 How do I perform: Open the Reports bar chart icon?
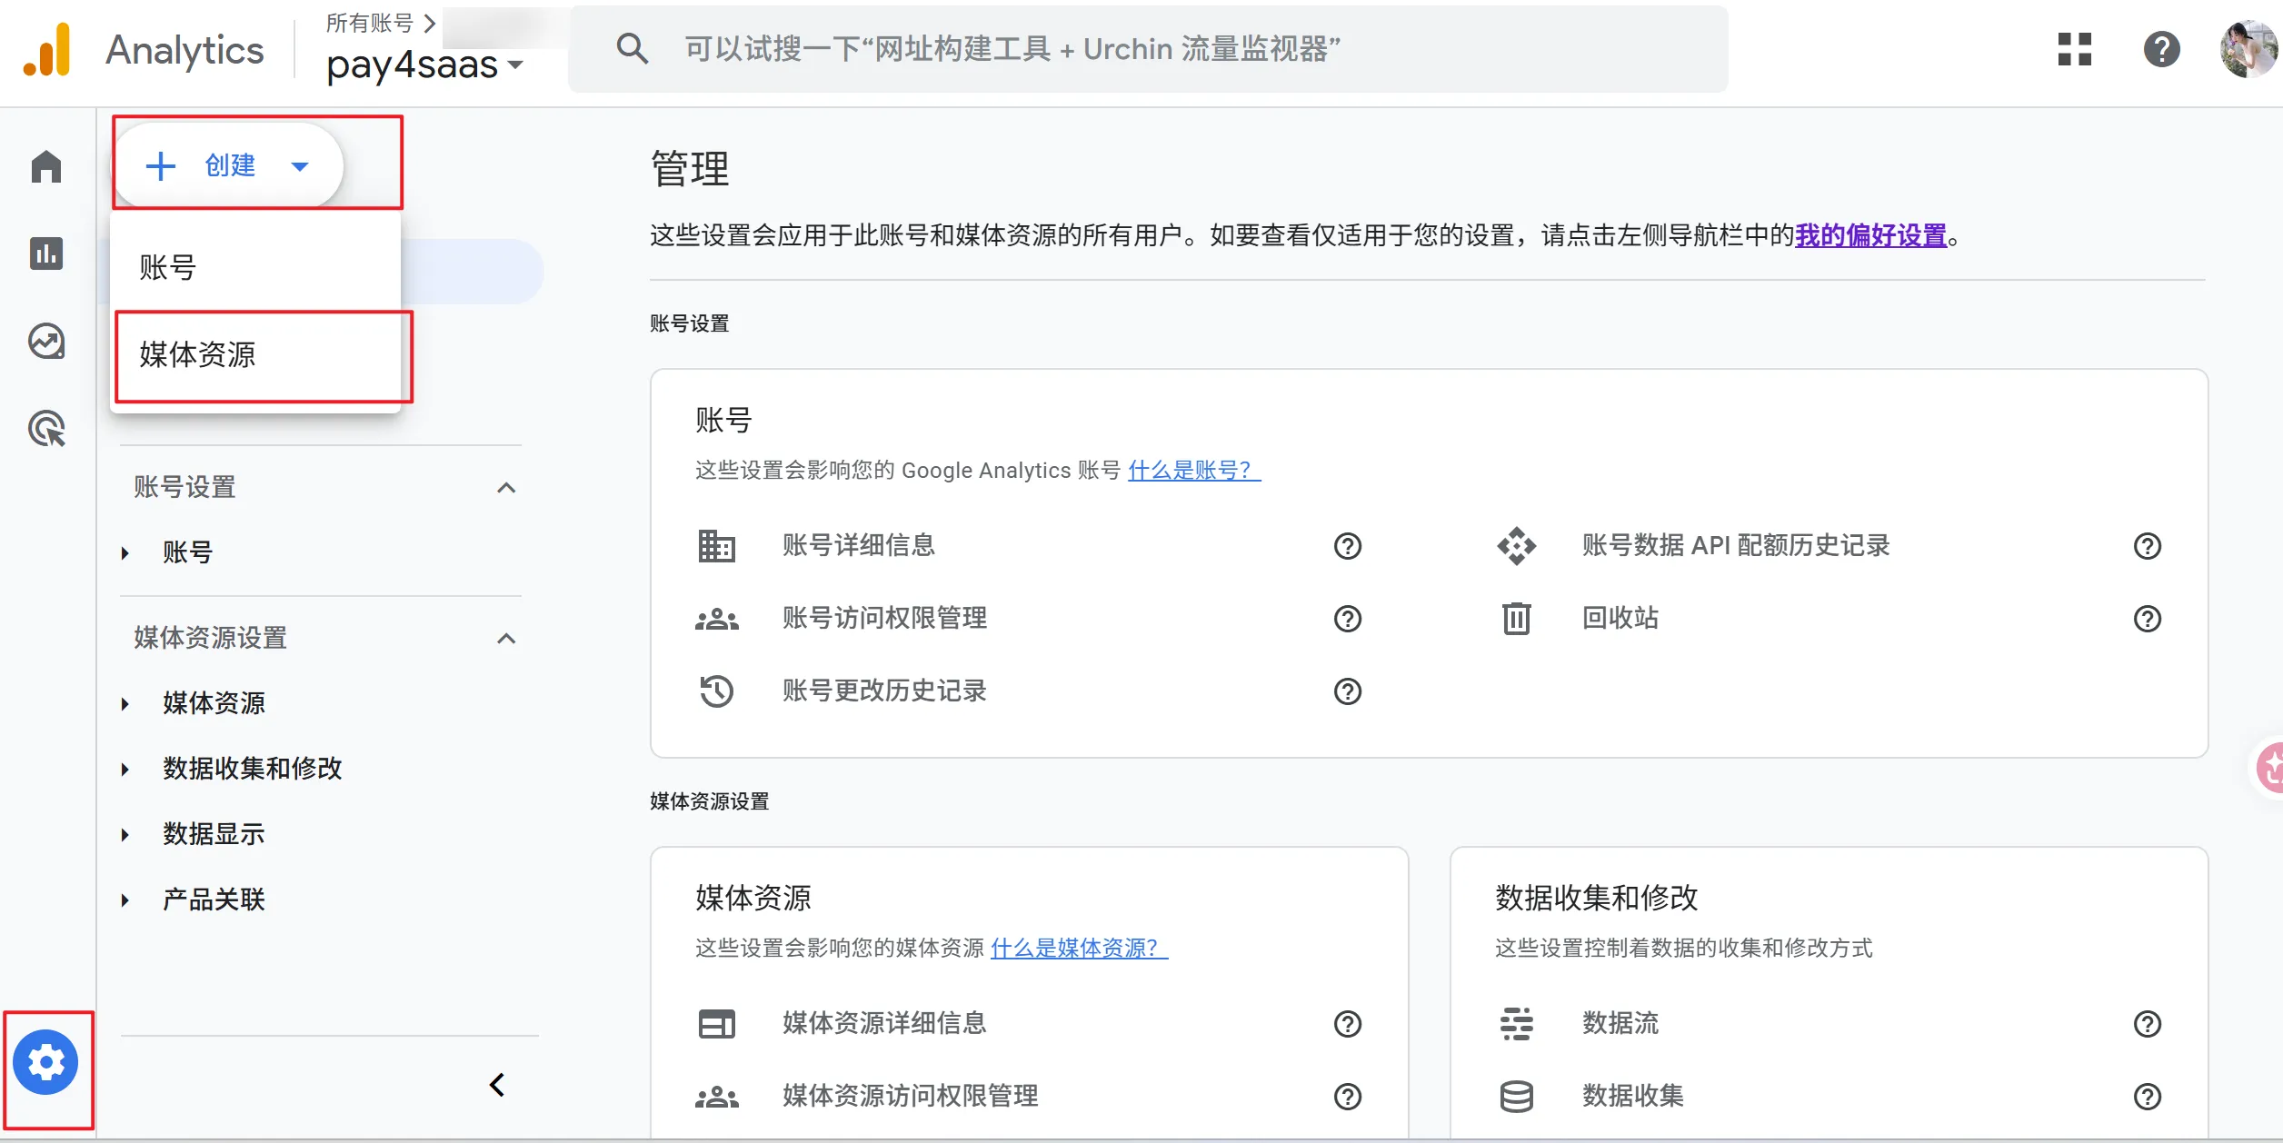[46, 253]
